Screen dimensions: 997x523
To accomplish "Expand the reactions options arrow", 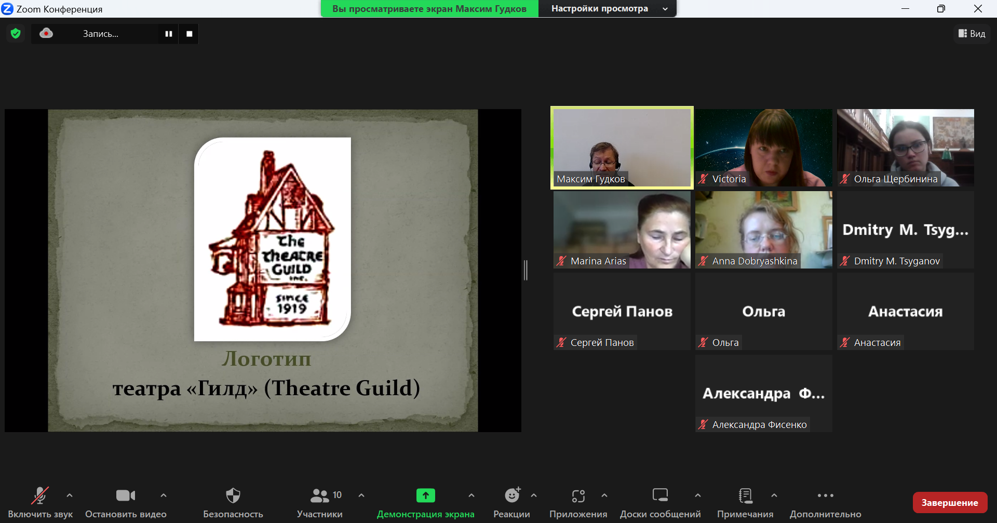I will [534, 495].
